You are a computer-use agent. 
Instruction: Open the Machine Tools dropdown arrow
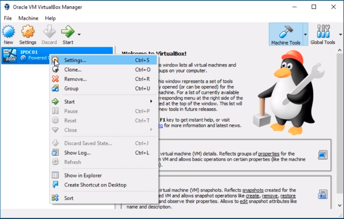[x=305, y=34]
